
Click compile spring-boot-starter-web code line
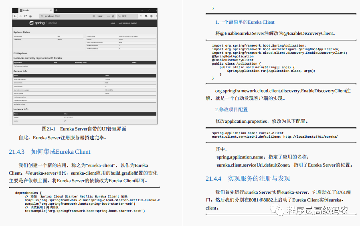(80, 204)
